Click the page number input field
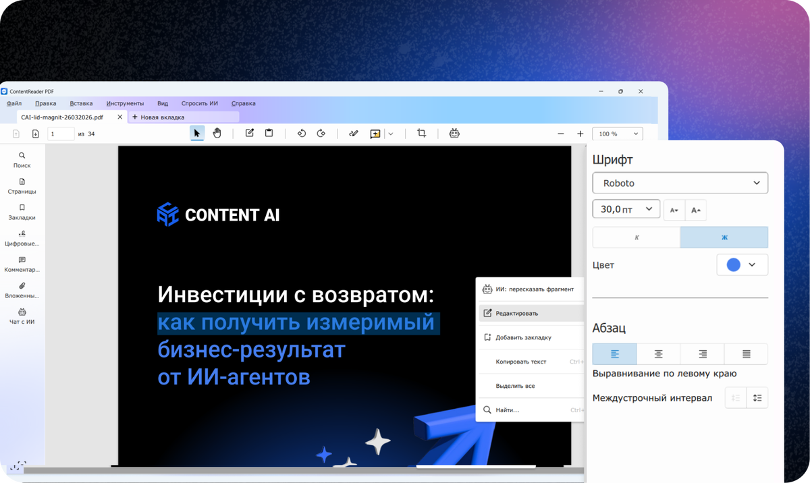This screenshot has width=810, height=483. (x=60, y=134)
